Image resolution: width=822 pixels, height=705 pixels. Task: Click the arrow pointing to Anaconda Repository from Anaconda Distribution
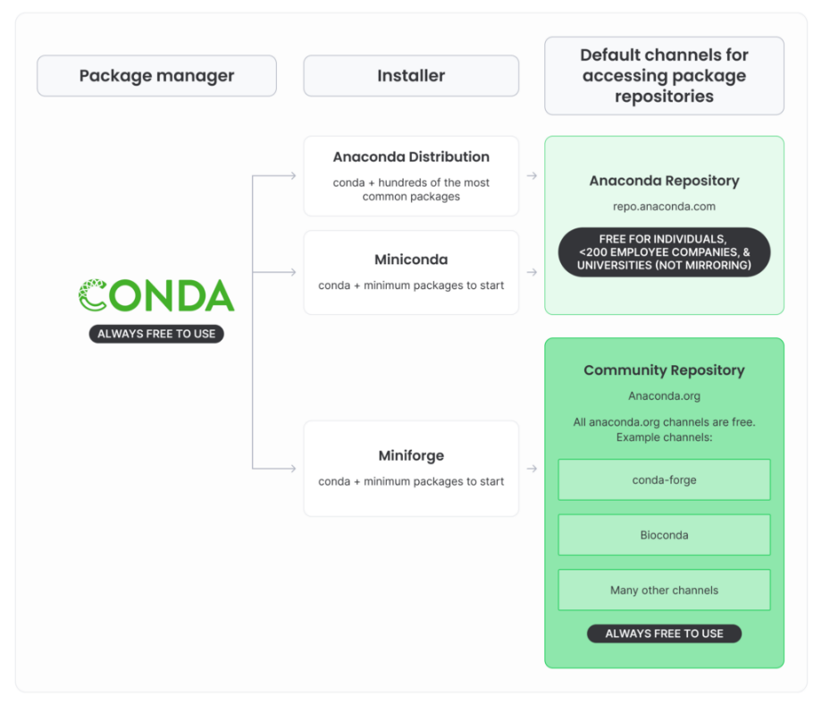[532, 176]
